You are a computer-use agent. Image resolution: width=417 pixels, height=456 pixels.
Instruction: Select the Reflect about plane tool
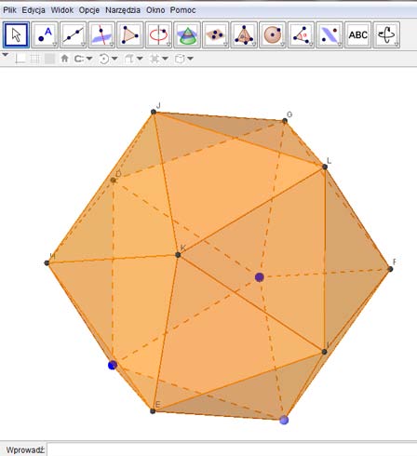click(330, 34)
